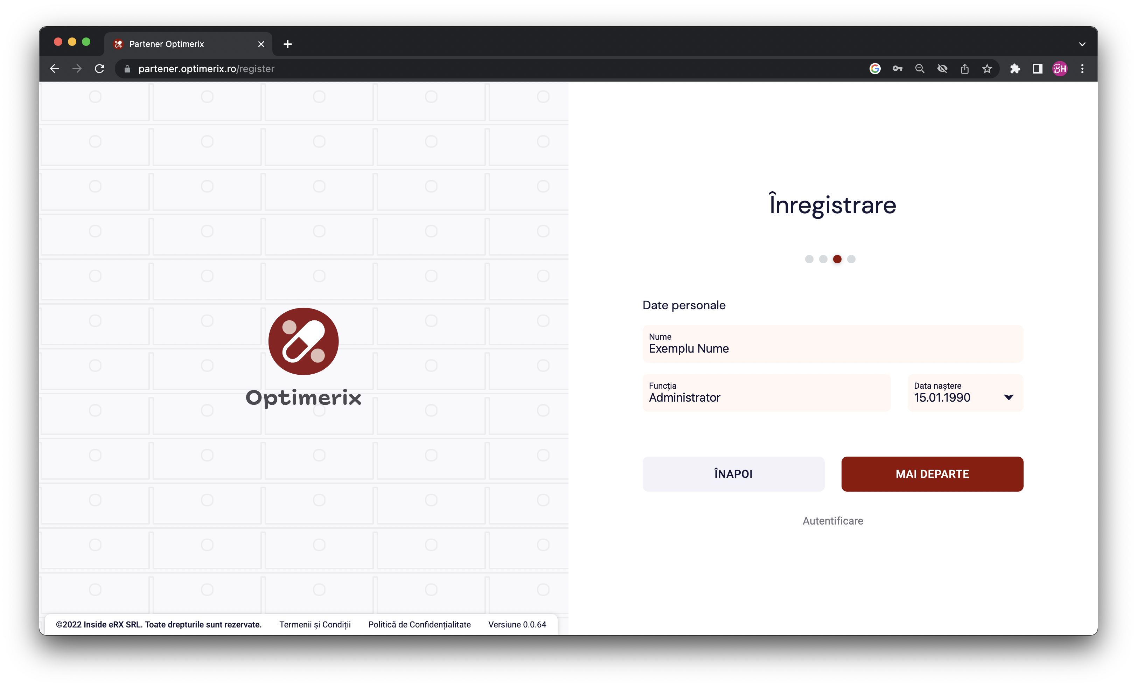
Task: Toggle the browser side panel icon
Action: [1037, 69]
